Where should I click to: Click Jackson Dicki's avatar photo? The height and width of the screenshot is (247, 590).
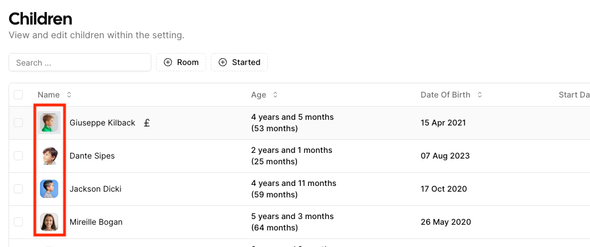49,189
